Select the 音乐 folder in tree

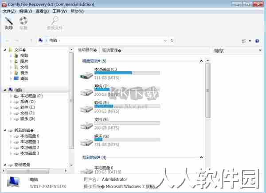[x=24, y=73]
